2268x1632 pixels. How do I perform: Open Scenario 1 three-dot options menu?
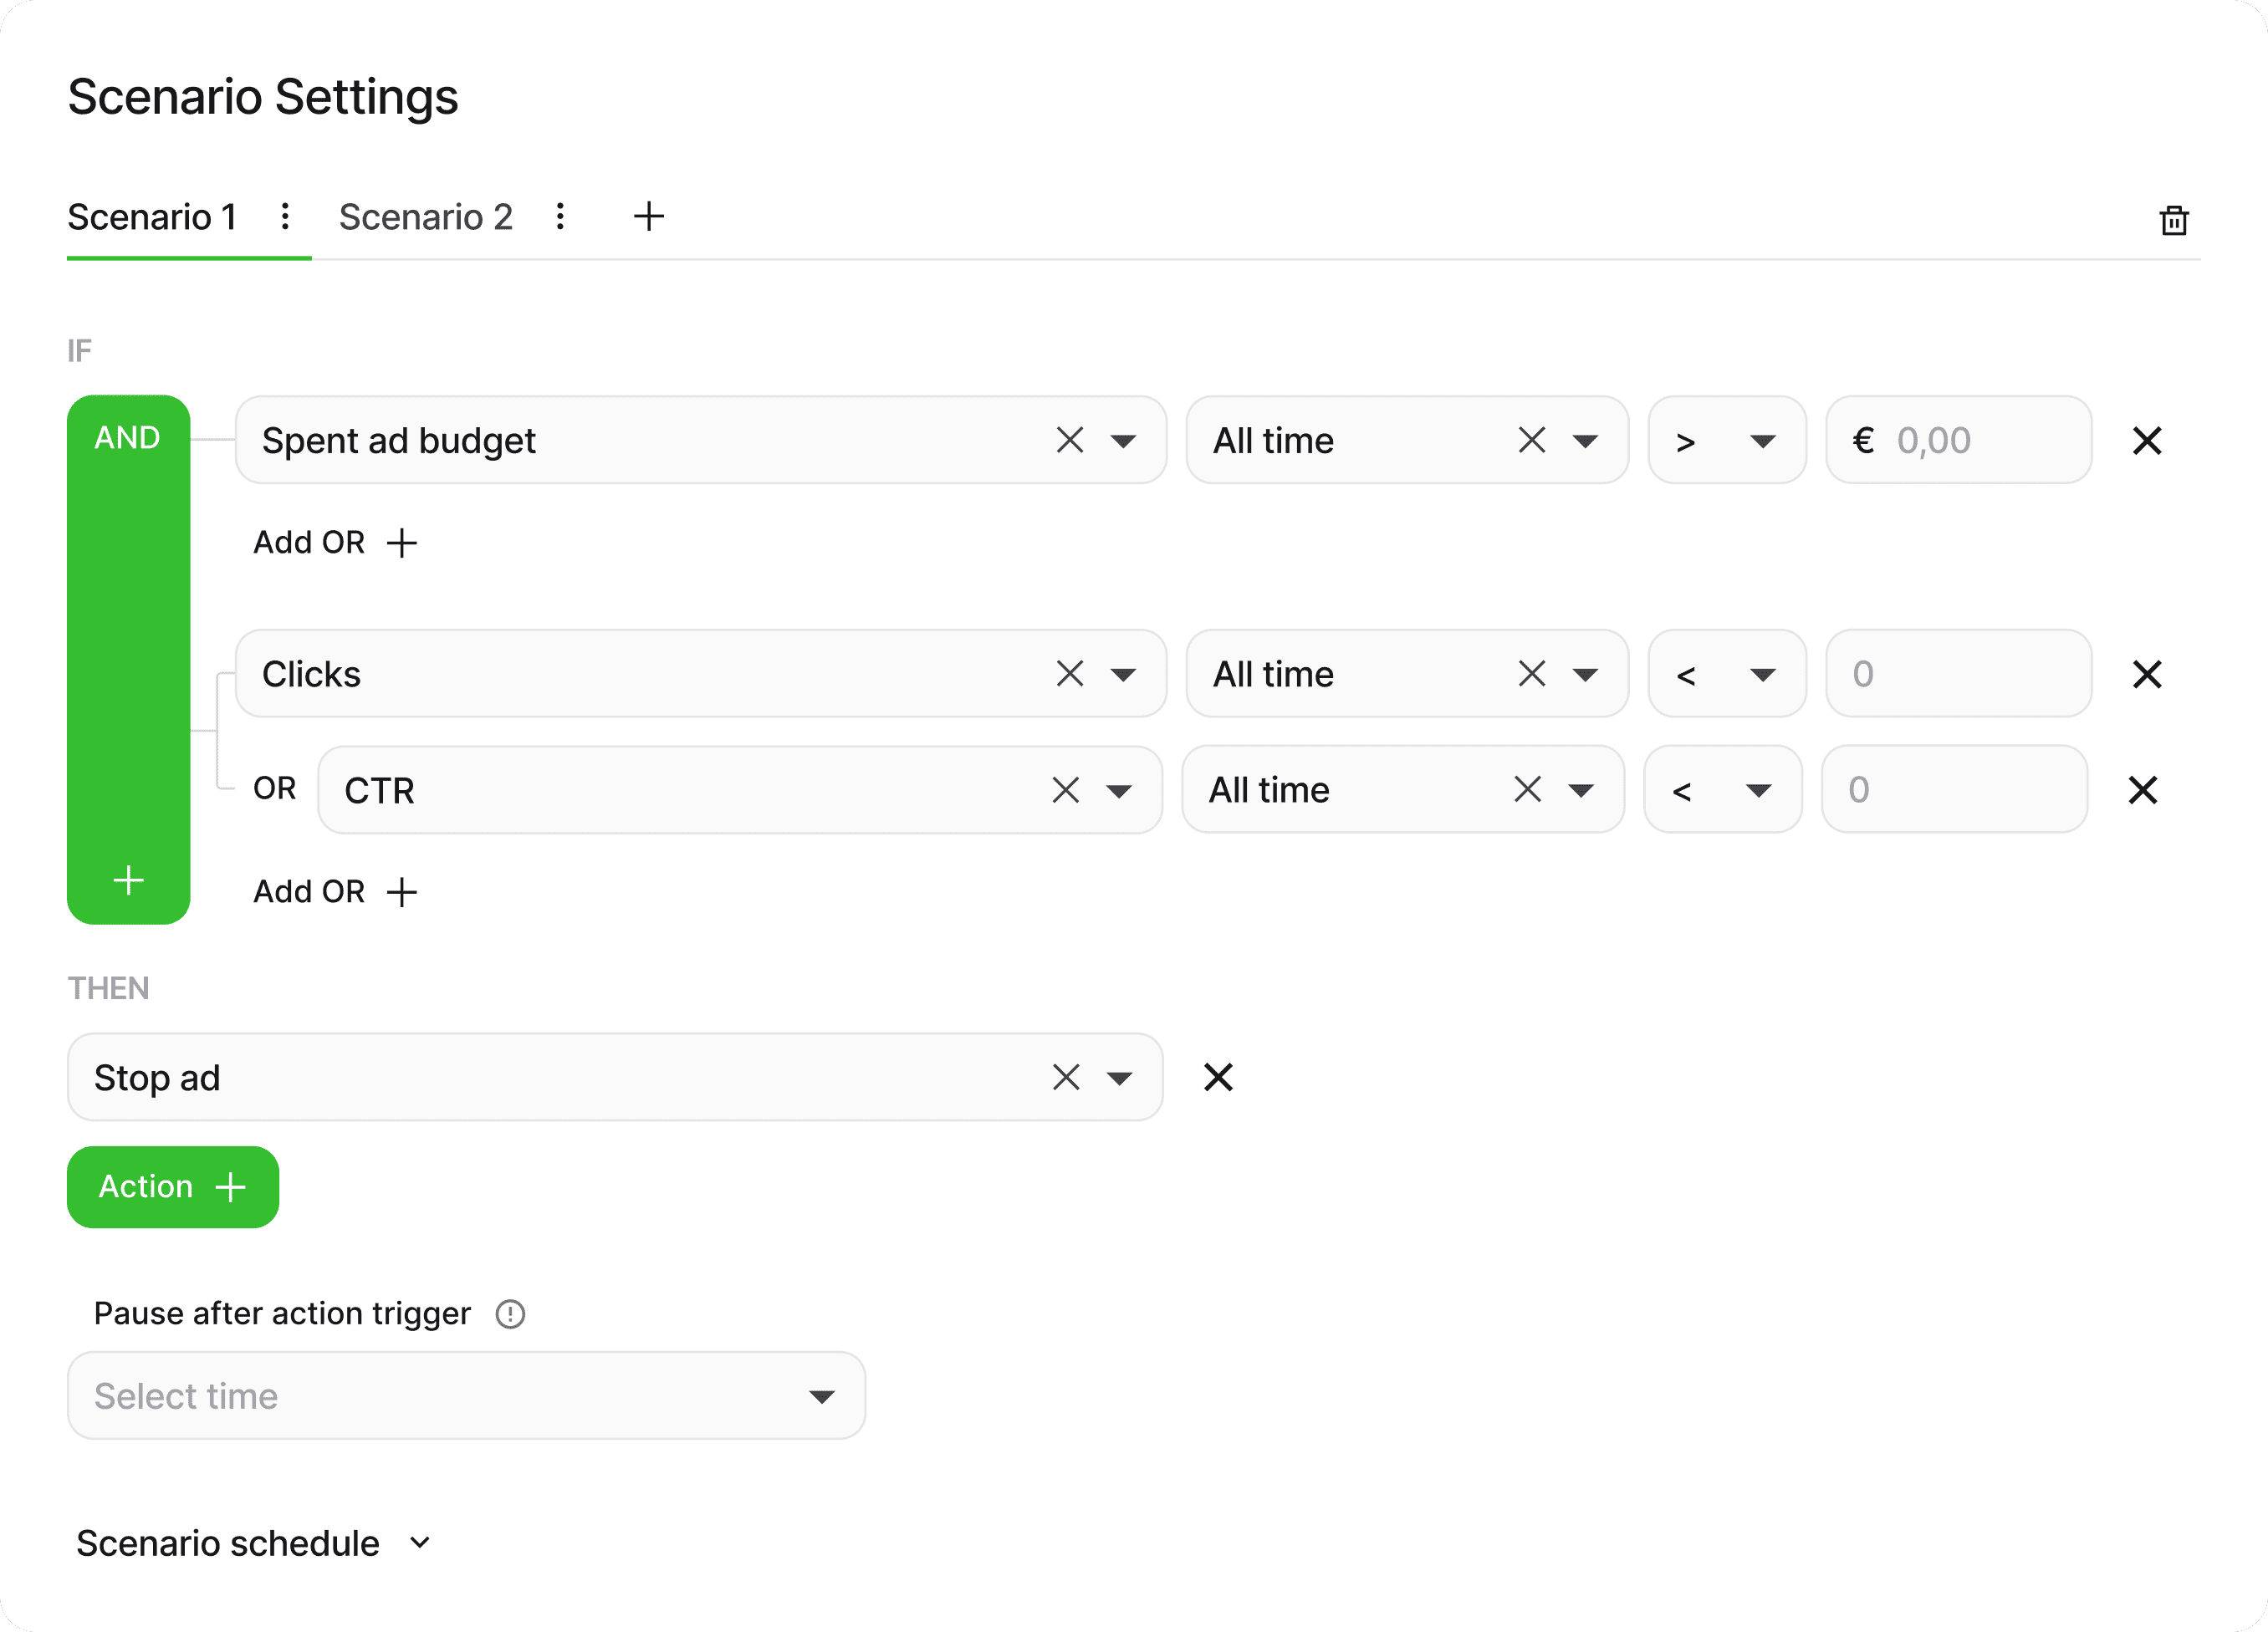(x=285, y=217)
